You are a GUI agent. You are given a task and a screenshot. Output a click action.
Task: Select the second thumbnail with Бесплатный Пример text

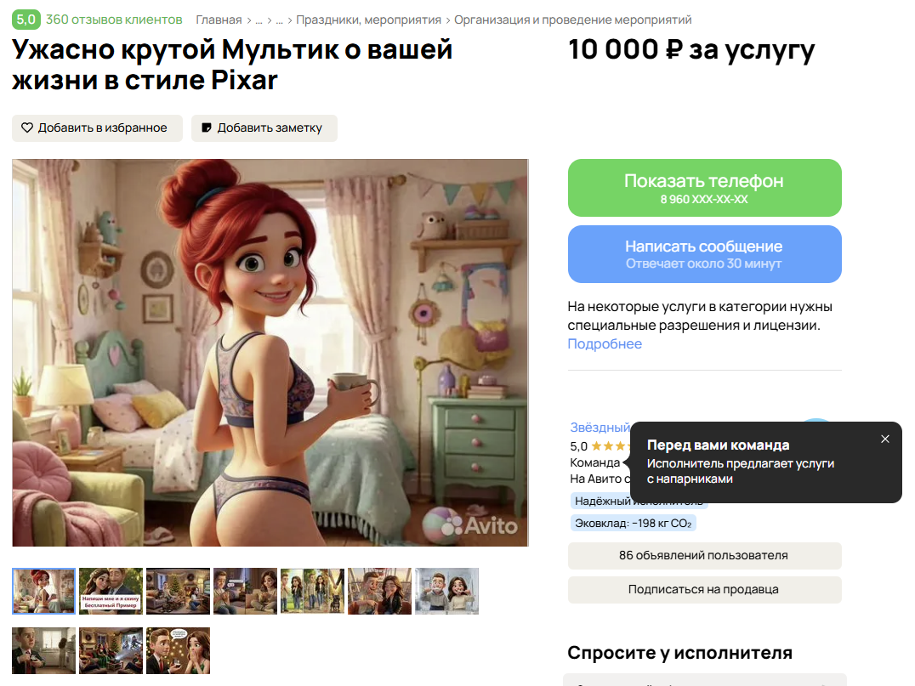[111, 591]
